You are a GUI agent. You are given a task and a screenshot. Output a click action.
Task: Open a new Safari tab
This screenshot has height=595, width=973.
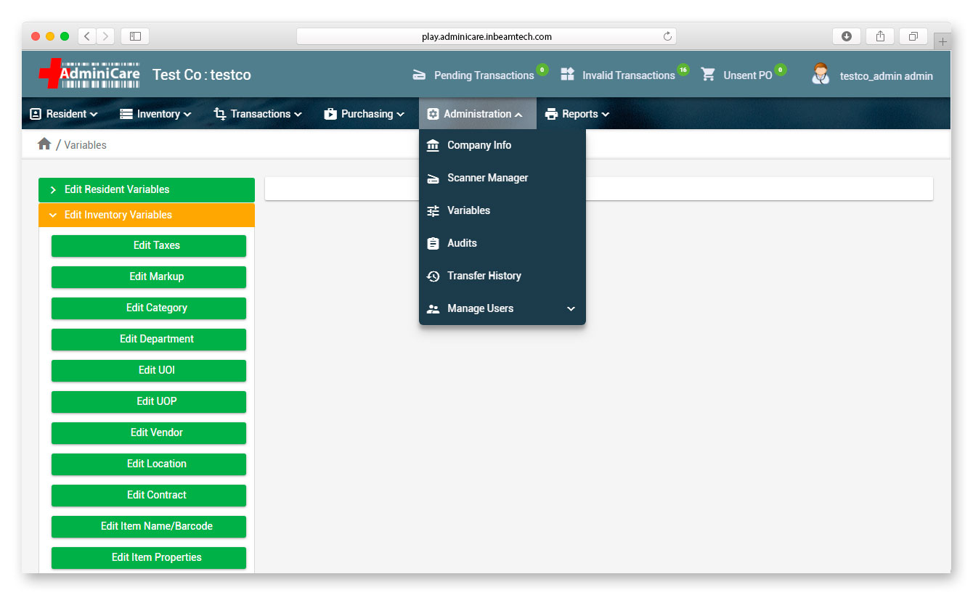pos(943,41)
